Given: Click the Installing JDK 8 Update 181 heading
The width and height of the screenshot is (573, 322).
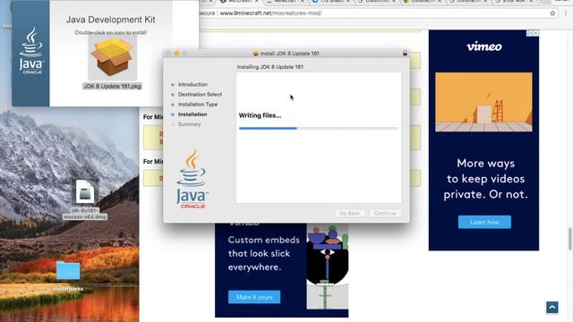Looking at the screenshot, I should (270, 67).
